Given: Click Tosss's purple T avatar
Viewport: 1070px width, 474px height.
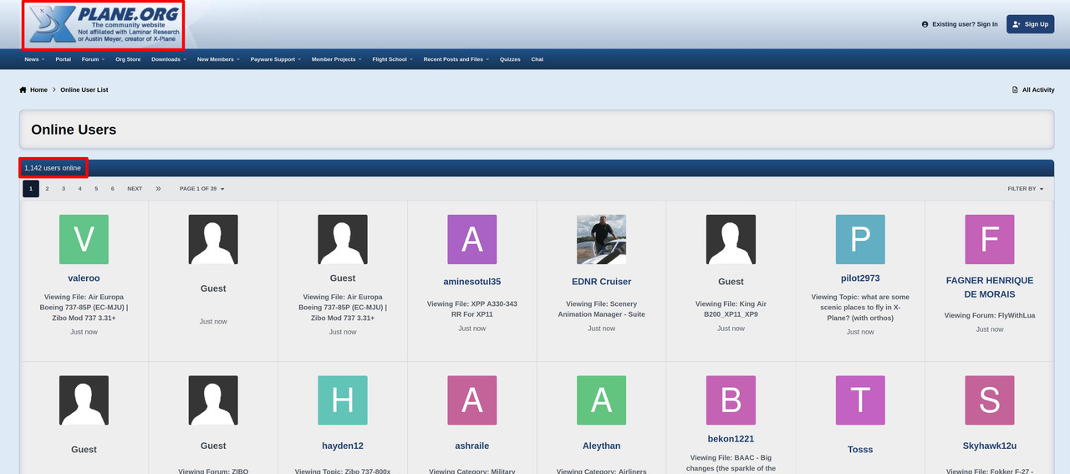Looking at the screenshot, I should point(860,400).
